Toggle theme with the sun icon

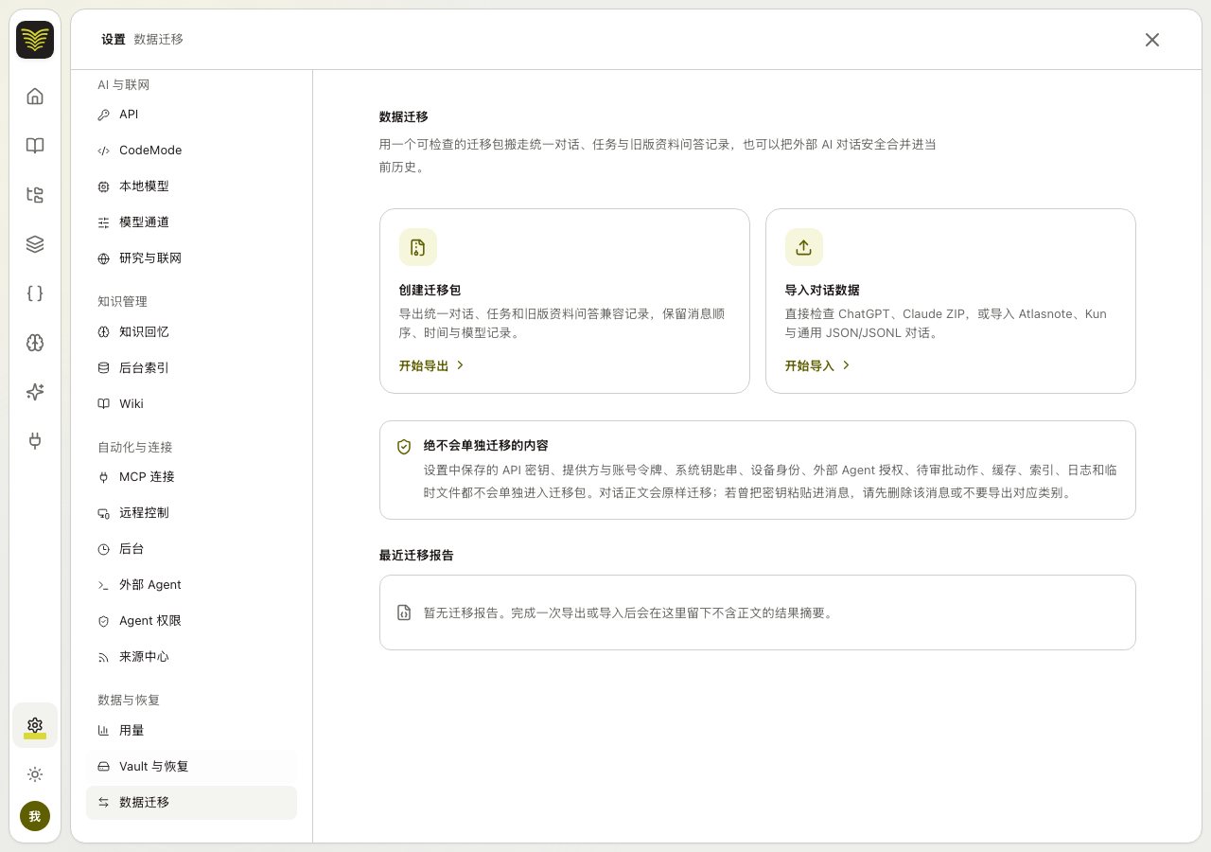(x=35, y=774)
